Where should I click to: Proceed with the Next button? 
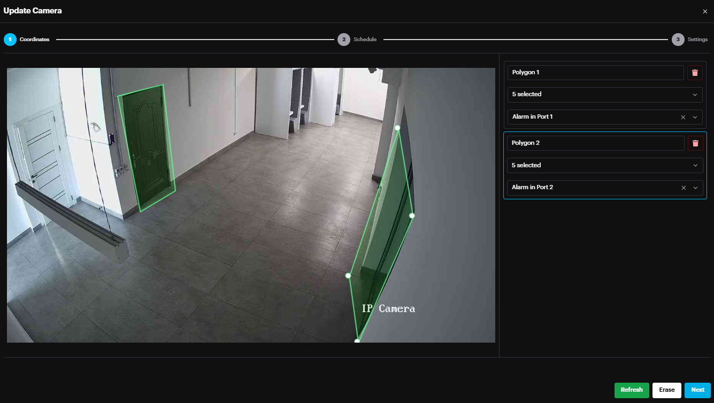[x=697, y=390]
